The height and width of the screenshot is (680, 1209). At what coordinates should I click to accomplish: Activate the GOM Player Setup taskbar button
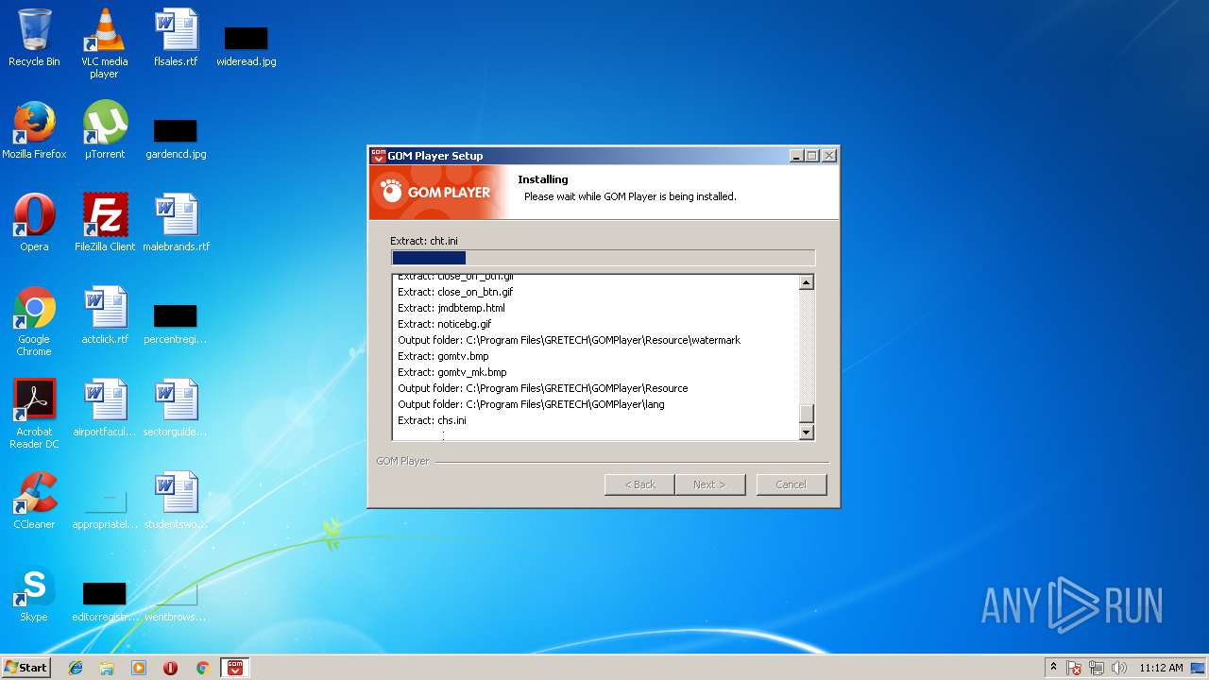pos(234,668)
